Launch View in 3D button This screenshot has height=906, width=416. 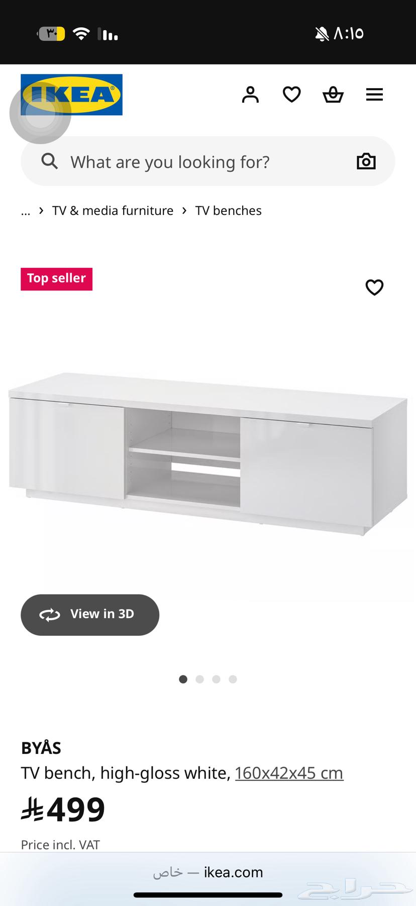(x=90, y=615)
